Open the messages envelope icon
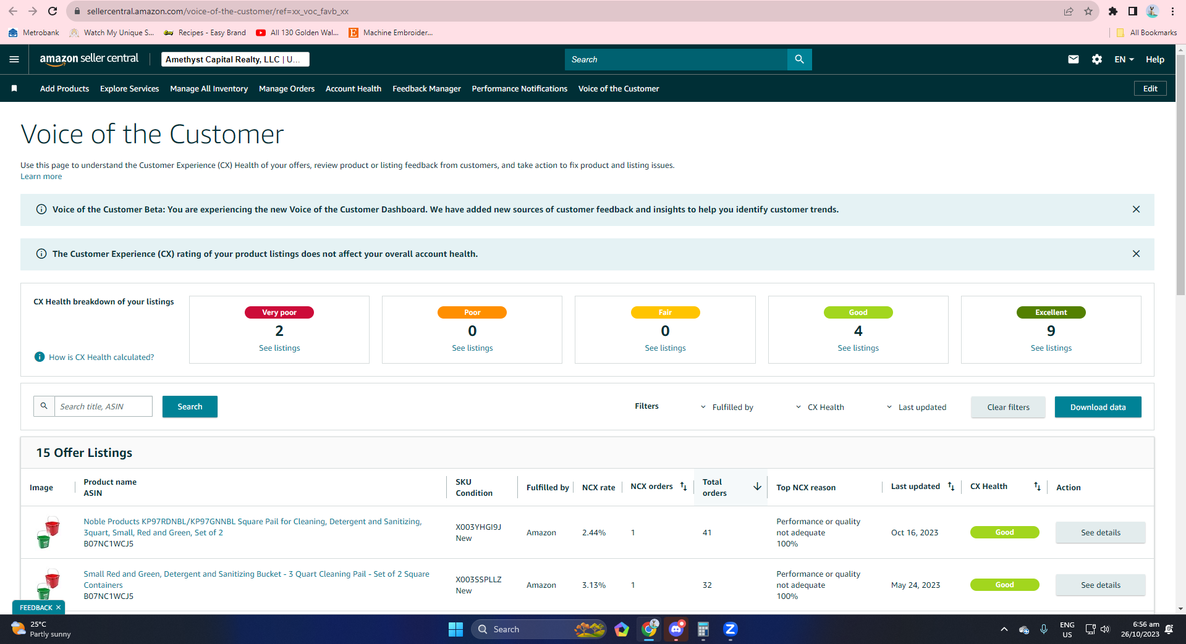 tap(1074, 59)
